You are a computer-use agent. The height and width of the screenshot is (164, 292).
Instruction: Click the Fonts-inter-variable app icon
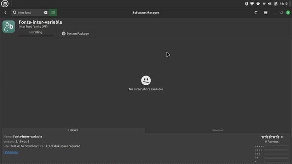click(x=9, y=26)
